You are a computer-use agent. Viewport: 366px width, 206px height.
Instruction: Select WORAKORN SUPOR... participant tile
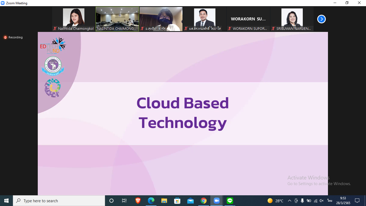(248, 19)
